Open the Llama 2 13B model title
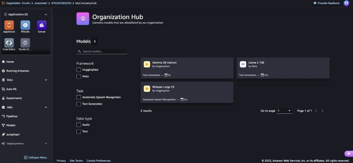This screenshot has width=353, height=163. click(256, 62)
